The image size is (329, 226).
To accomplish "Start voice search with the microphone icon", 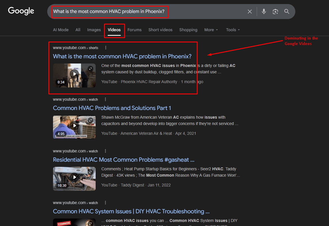I will [264, 11].
